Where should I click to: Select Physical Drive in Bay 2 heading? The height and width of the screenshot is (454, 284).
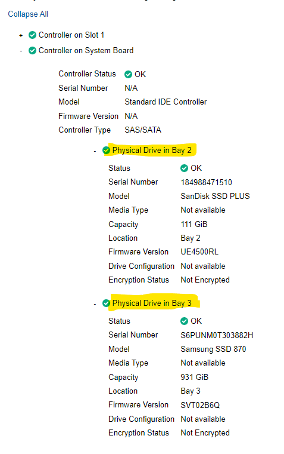coord(152,151)
